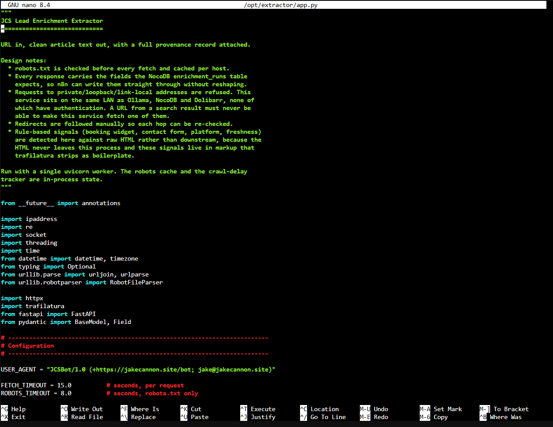Click the M-U Undo shortcut

374,409
